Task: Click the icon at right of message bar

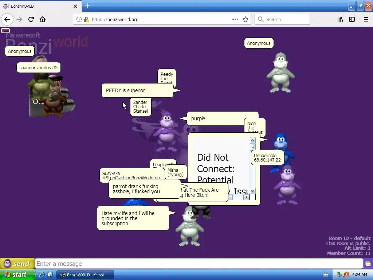Action: (368, 264)
